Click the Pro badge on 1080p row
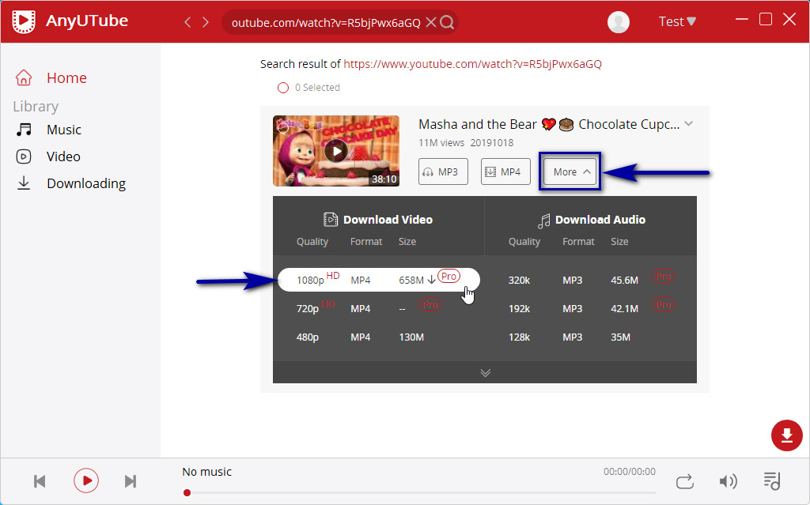Viewport: 810px width, 505px height. click(x=449, y=277)
